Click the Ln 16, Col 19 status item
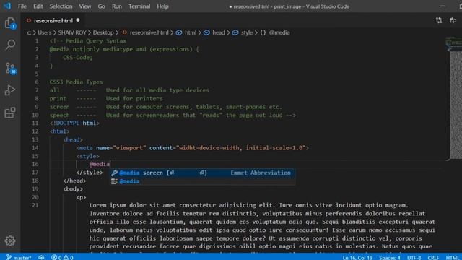462x260 pixels. tap(357, 257)
